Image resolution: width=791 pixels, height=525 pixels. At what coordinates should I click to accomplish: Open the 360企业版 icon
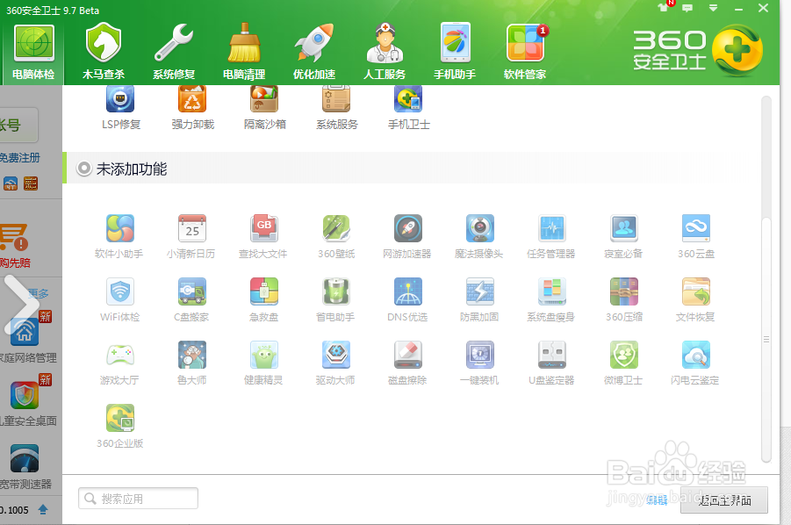pos(120,418)
